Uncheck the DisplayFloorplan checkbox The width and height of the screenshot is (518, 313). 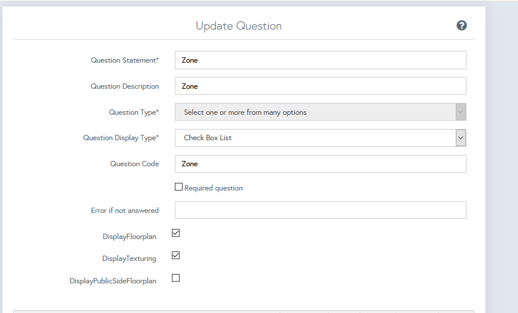(x=175, y=233)
